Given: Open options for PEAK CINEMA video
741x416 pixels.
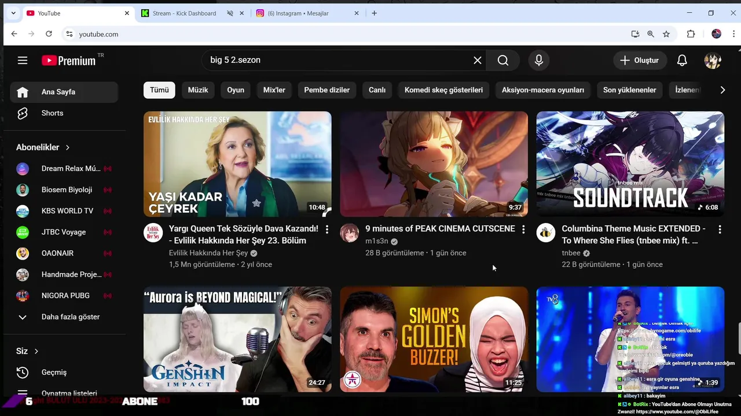Looking at the screenshot, I should [523, 229].
